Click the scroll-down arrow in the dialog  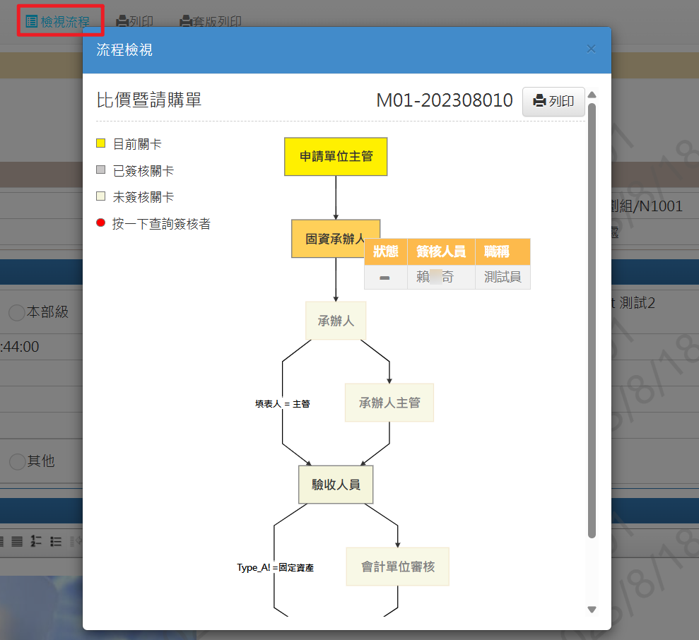(x=592, y=610)
